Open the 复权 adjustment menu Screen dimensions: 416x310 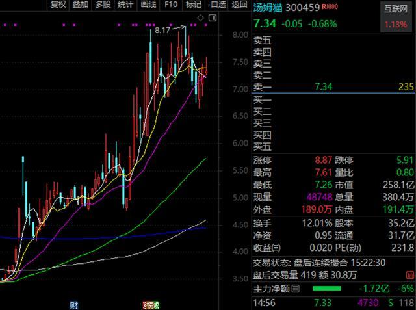click(58, 5)
